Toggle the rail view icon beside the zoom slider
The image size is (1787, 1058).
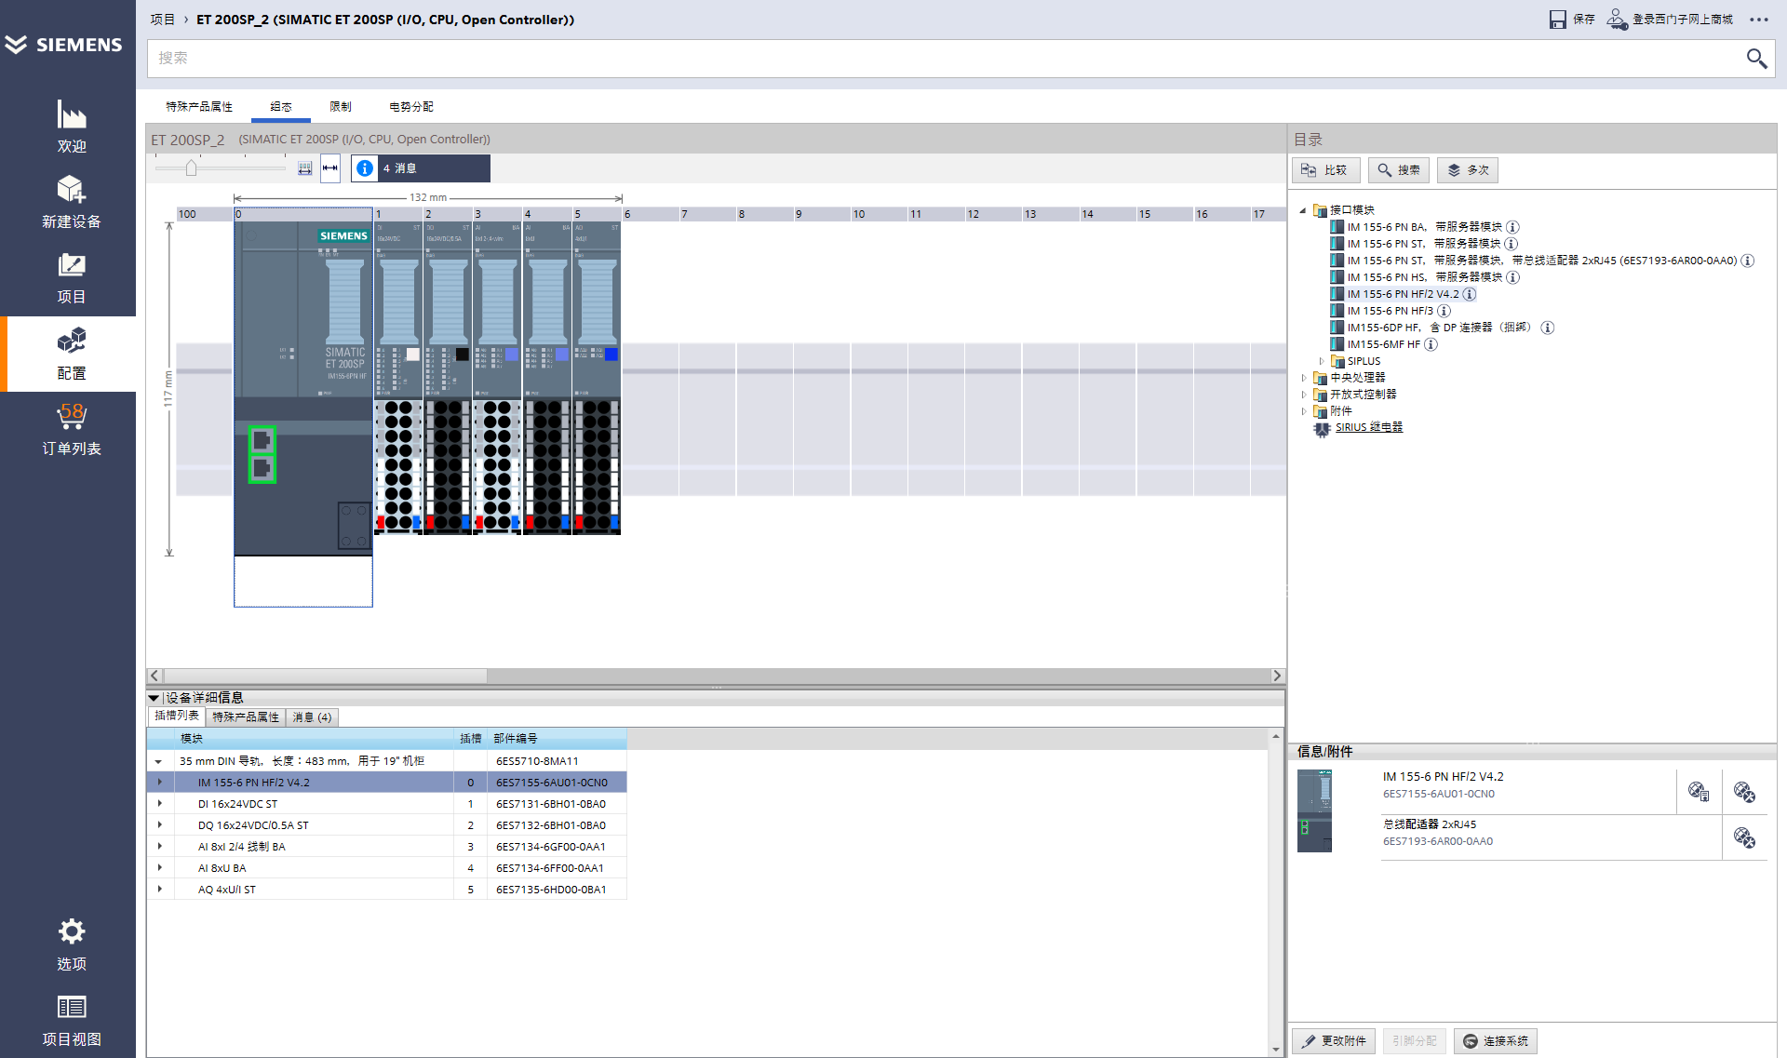(304, 168)
